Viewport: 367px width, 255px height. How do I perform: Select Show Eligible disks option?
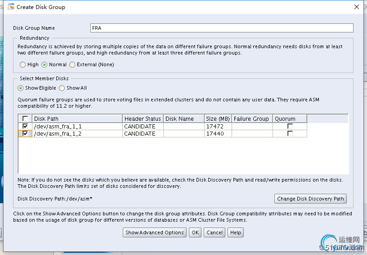click(x=21, y=88)
